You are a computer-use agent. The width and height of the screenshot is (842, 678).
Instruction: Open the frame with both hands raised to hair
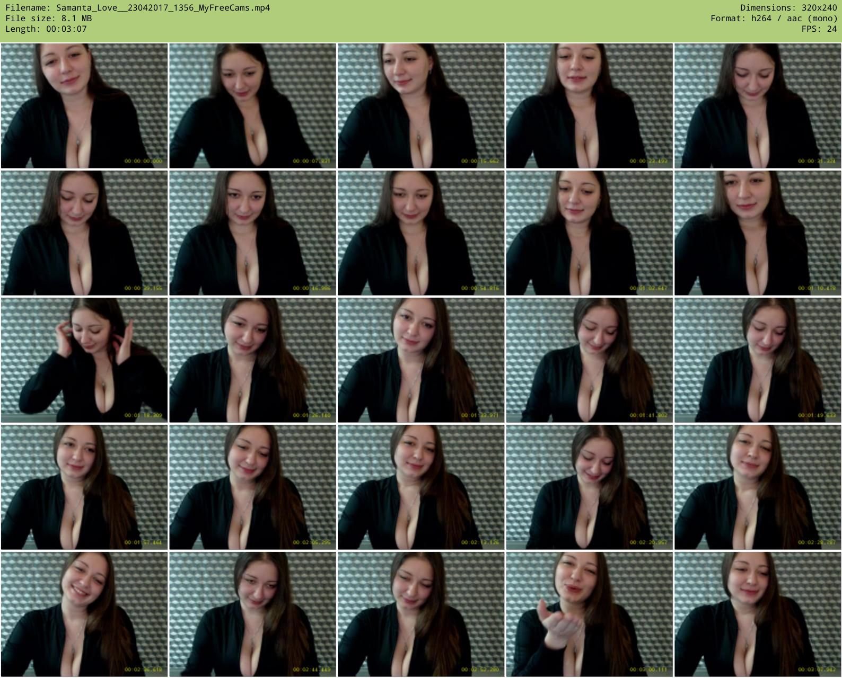pyautogui.click(x=84, y=360)
